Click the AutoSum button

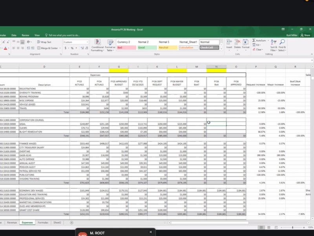(260, 41)
